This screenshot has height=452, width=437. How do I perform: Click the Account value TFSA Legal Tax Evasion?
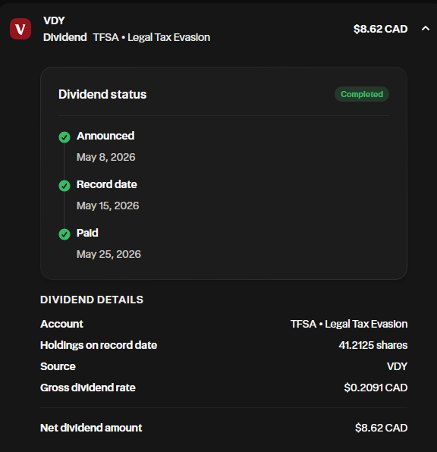(x=349, y=324)
